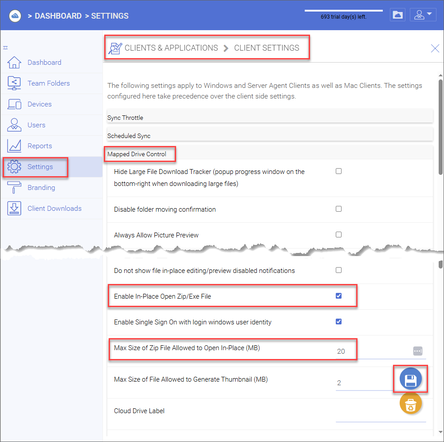Click the Dashboard home icon
Screen dimensions: 444x442
pyautogui.click(x=14, y=62)
